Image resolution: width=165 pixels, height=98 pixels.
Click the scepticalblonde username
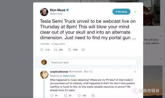tap(59, 72)
